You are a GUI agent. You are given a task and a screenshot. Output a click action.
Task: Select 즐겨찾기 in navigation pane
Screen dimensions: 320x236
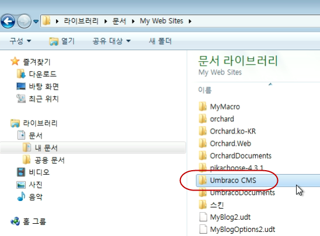tap(37, 62)
